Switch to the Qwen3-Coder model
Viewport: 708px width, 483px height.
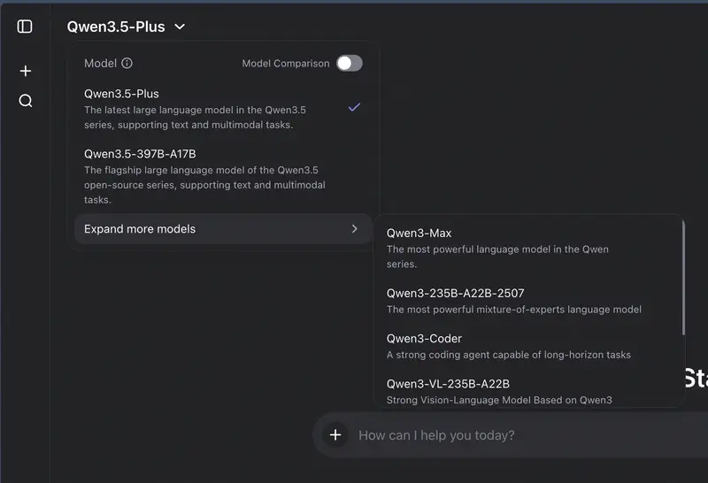(x=424, y=339)
